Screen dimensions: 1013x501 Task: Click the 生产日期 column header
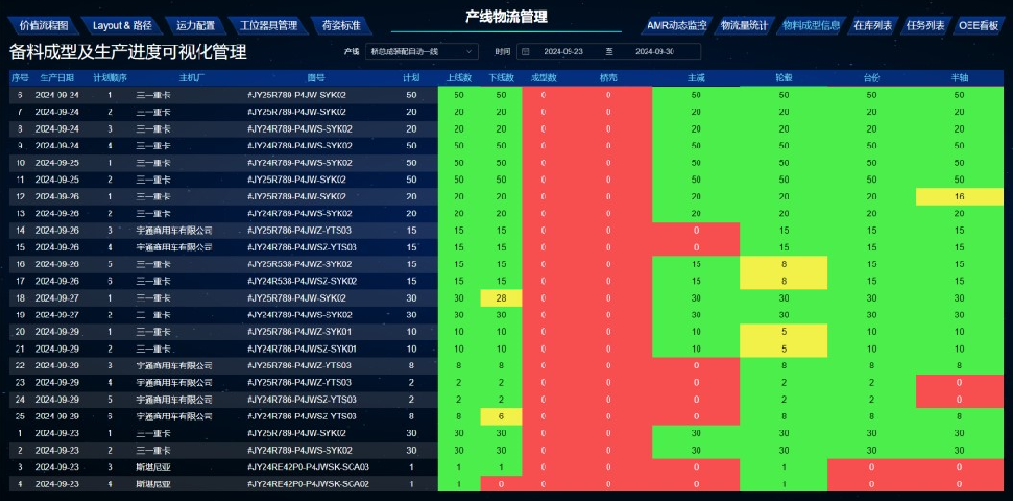pos(58,78)
